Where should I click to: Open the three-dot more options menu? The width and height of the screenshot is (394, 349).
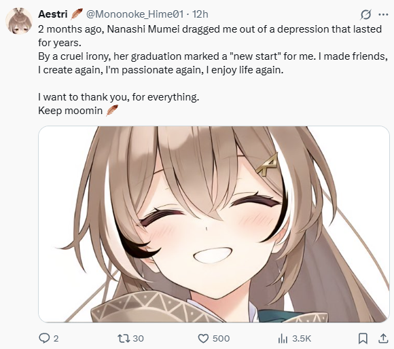pyautogui.click(x=383, y=14)
